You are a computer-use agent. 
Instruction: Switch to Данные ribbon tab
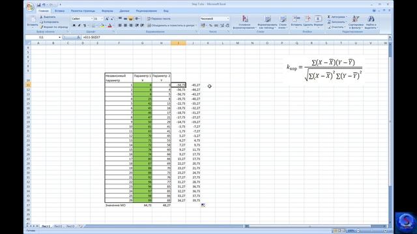point(124,11)
